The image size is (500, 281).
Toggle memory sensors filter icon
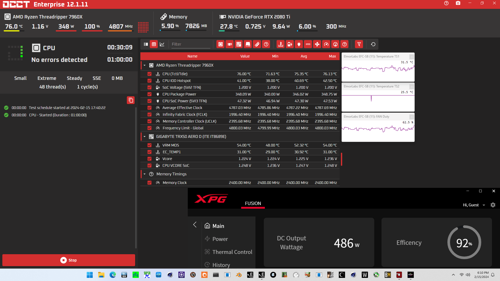[257, 44]
